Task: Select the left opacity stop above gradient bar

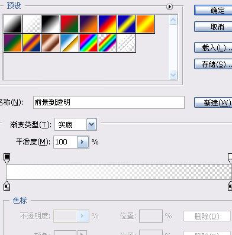Action: point(7,158)
